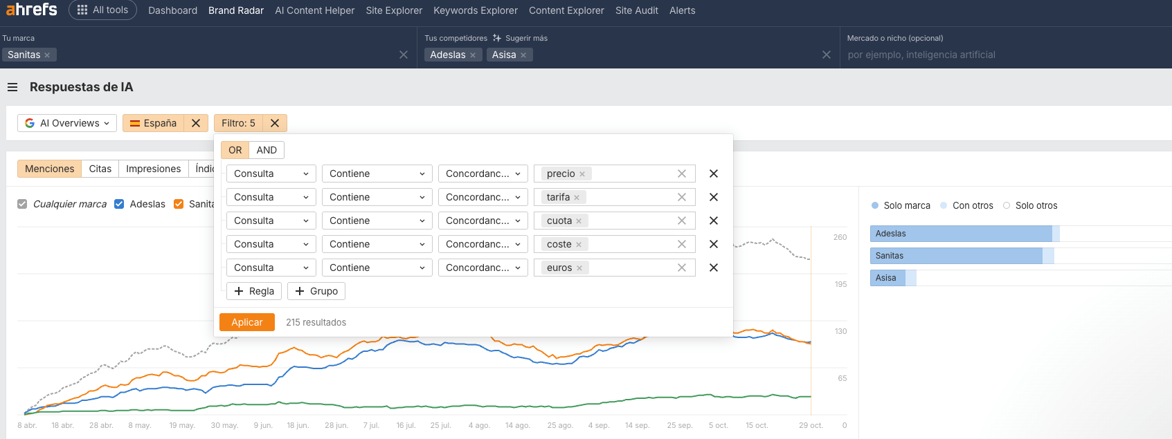Toggle the Adeslas checkbox

pos(119,204)
